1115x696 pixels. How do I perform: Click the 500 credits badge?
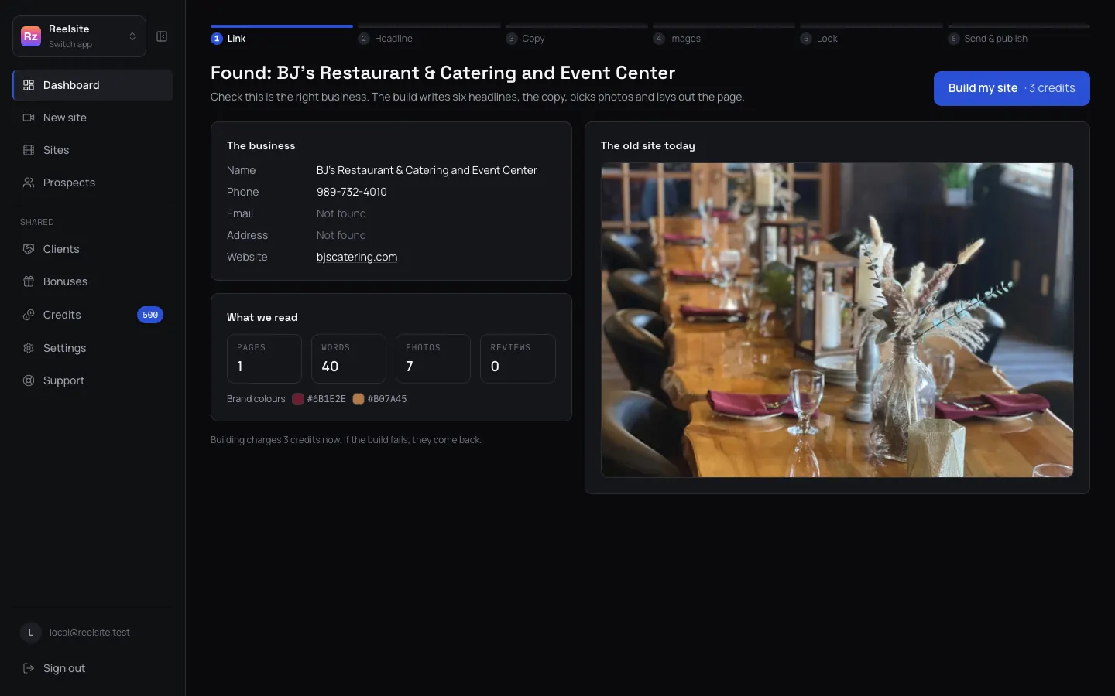pyautogui.click(x=150, y=315)
